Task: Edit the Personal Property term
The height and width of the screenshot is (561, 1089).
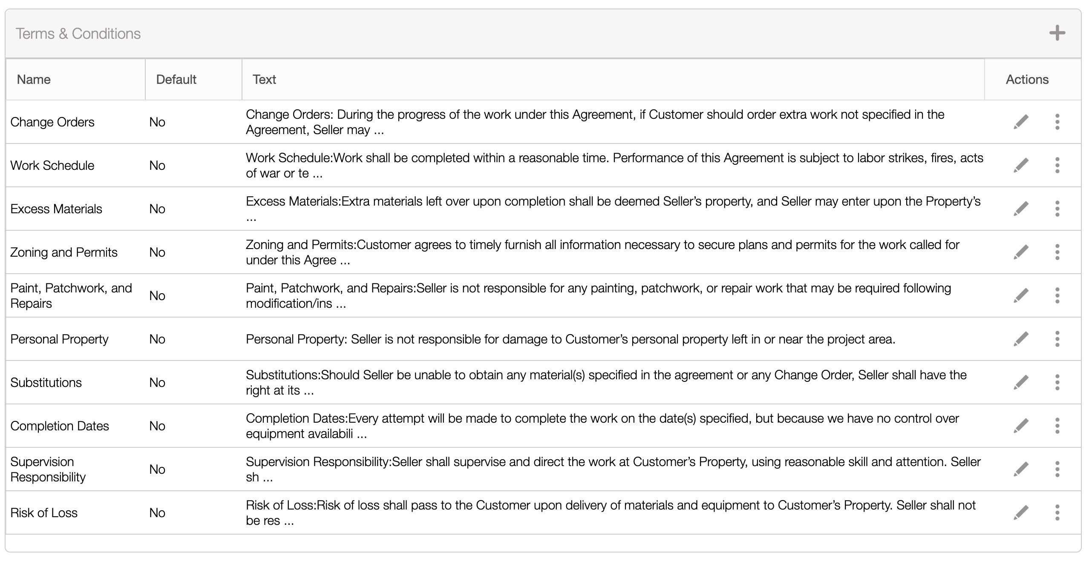Action: tap(1021, 339)
